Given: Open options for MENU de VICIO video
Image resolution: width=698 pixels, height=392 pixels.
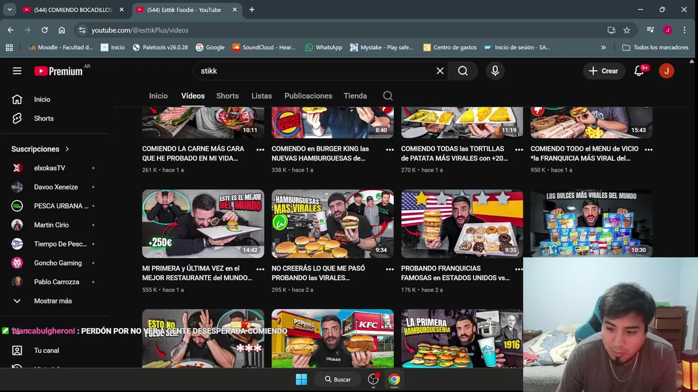Looking at the screenshot, I should (648, 149).
